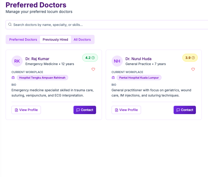Click 'Manage your preferred locum doctors' subtitle

[39, 12]
